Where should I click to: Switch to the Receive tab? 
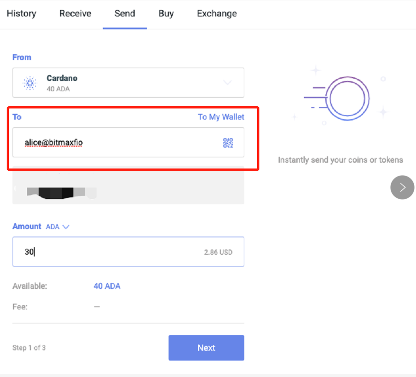(75, 13)
